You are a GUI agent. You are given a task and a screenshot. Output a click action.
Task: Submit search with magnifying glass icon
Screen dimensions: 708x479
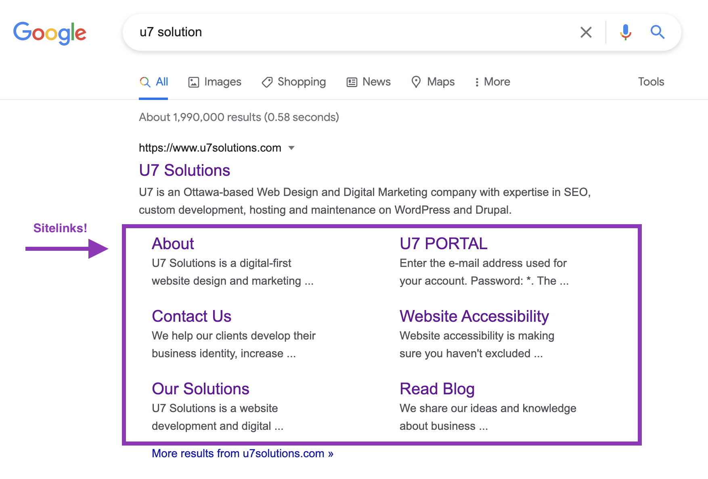click(658, 32)
